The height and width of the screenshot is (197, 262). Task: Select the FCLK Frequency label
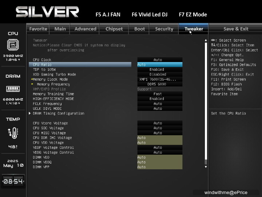(47, 104)
